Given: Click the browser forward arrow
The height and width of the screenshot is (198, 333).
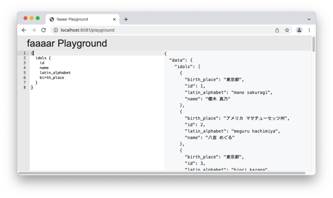Looking at the screenshot, I should [x=34, y=30].
